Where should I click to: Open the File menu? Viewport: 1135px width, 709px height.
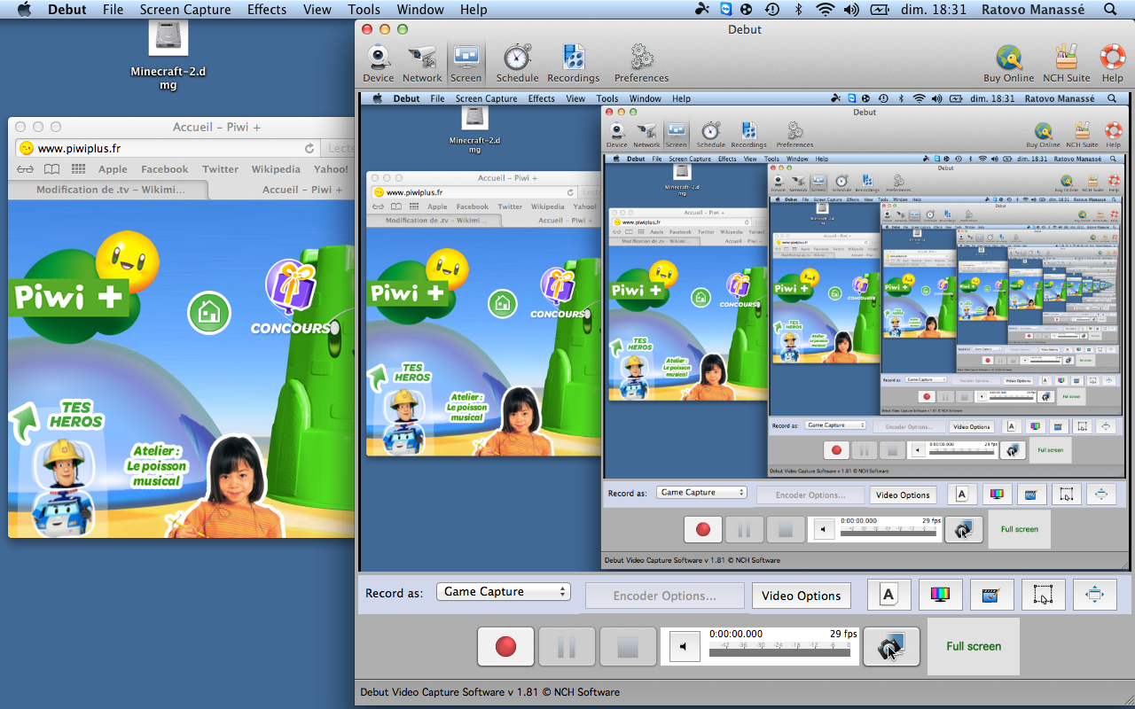point(113,10)
